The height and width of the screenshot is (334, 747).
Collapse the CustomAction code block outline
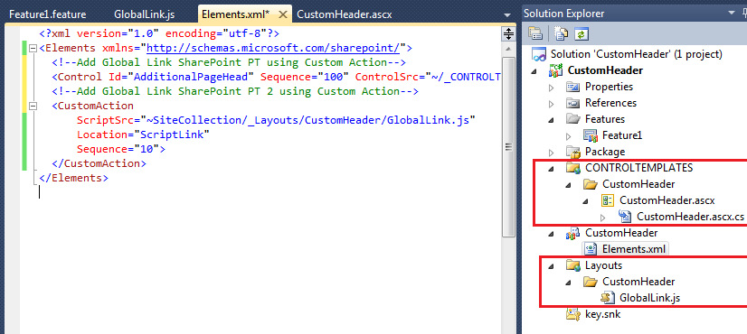tap(33, 107)
